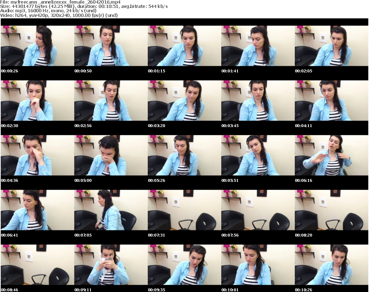Click the frame at 00:08:46
Image resolution: width=369 pixels, height=292 pixels.
[37, 265]
